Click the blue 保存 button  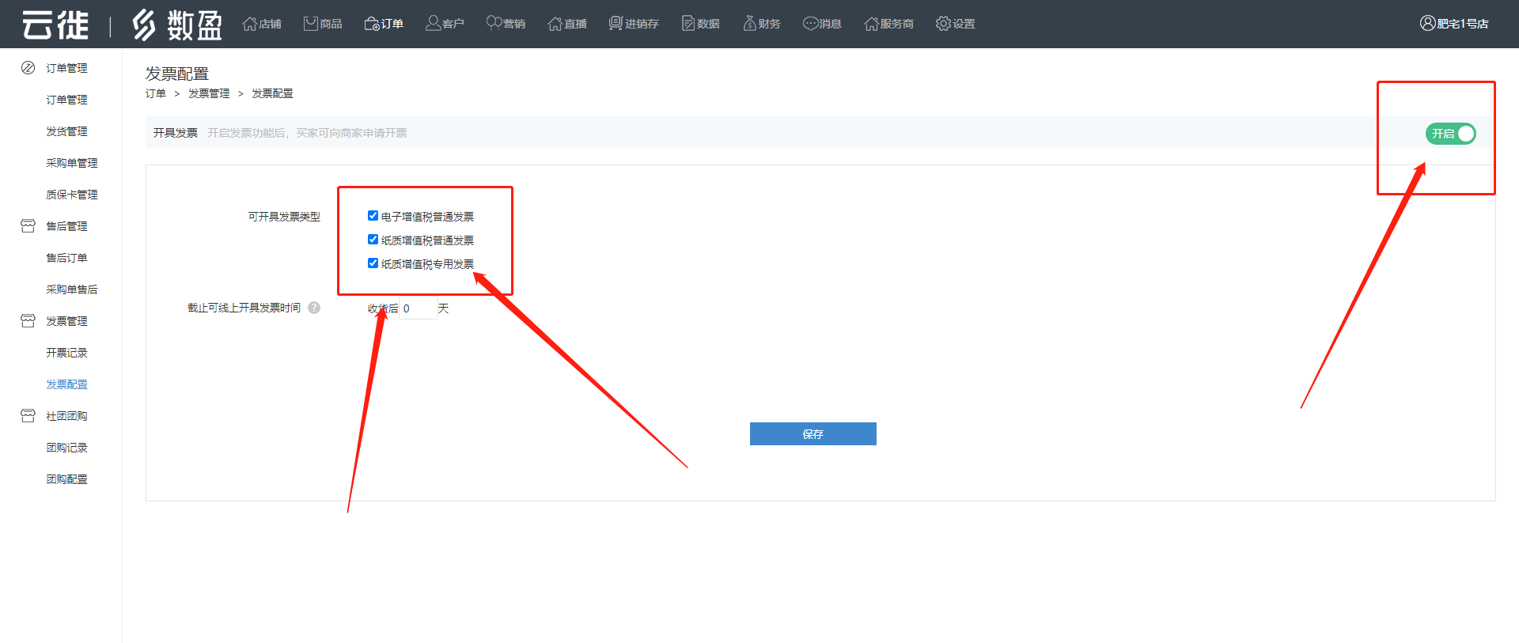[813, 433]
